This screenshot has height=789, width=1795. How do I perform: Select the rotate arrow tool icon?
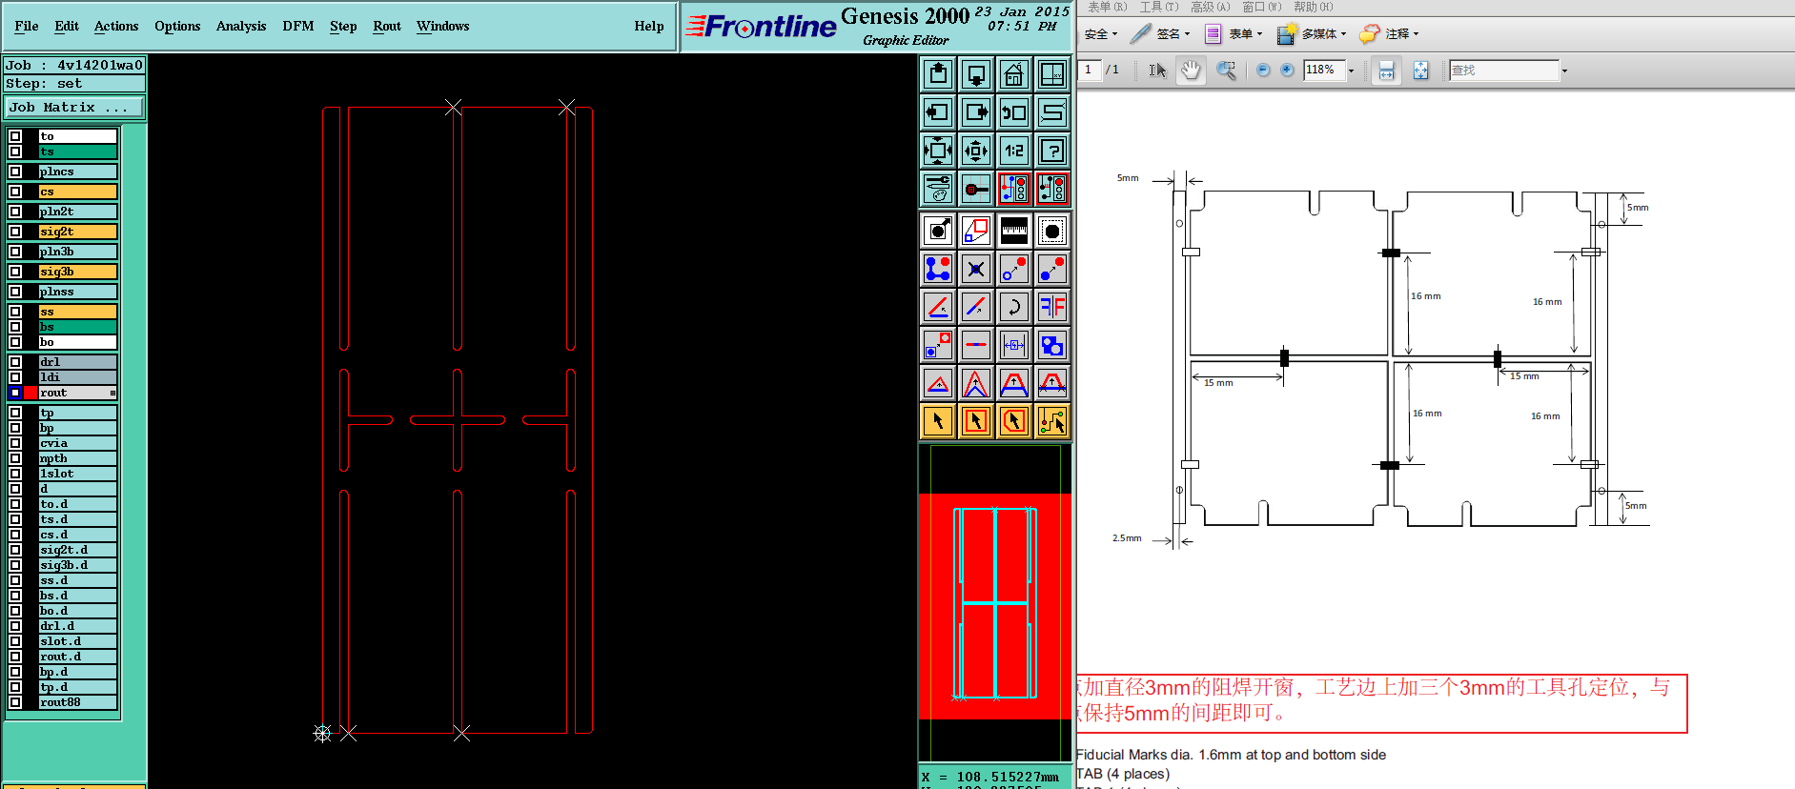click(1014, 307)
